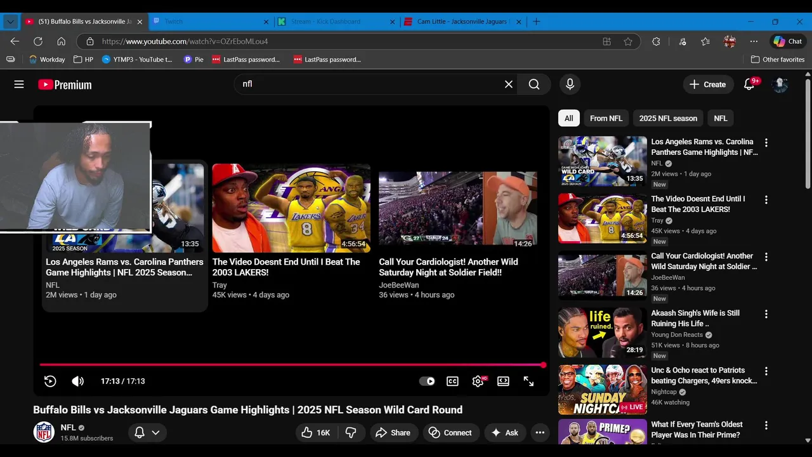
Task: Open options for Akaash Singh sidebar video
Action: click(766, 314)
